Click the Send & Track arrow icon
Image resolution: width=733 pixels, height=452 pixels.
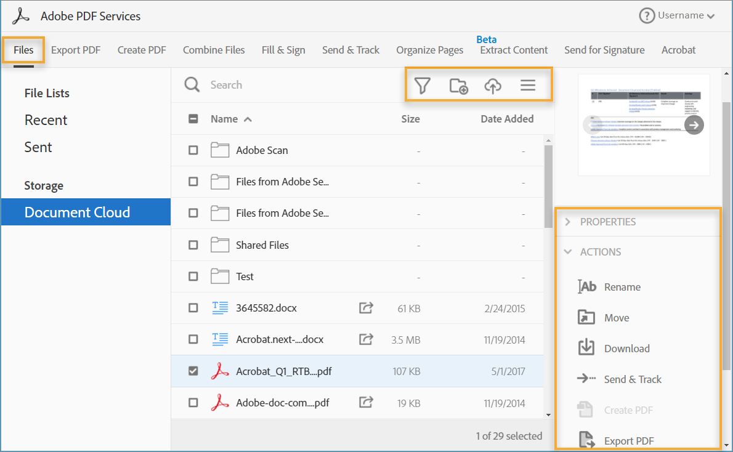(586, 379)
